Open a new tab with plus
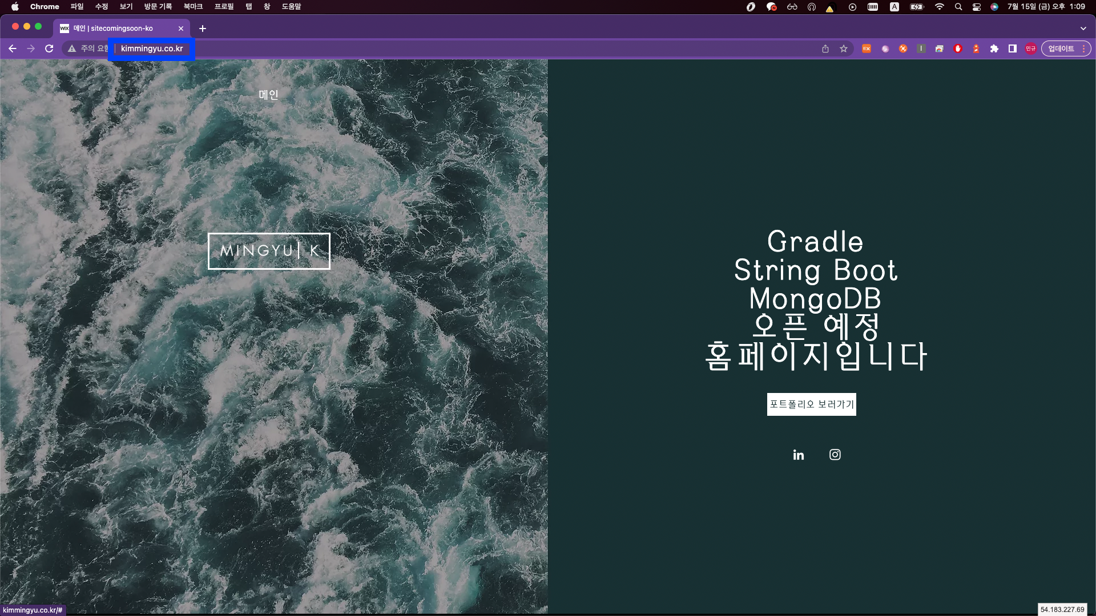The image size is (1096, 616). 203,29
